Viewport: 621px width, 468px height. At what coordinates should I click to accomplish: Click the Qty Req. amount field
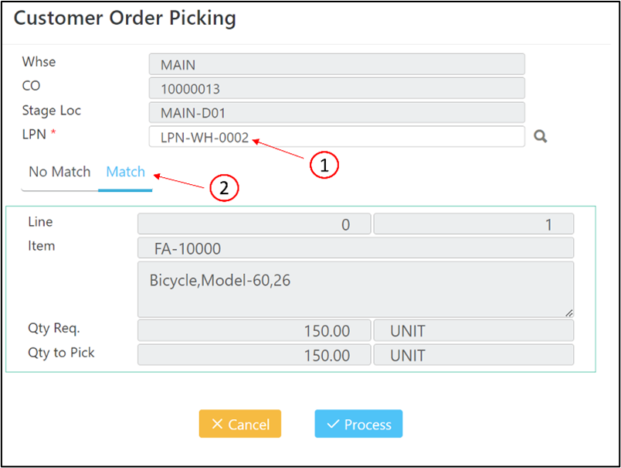point(253,331)
